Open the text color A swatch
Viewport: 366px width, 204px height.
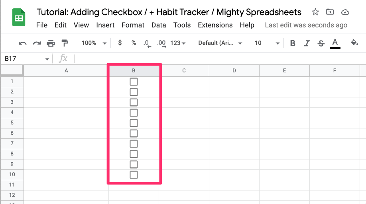click(x=335, y=43)
